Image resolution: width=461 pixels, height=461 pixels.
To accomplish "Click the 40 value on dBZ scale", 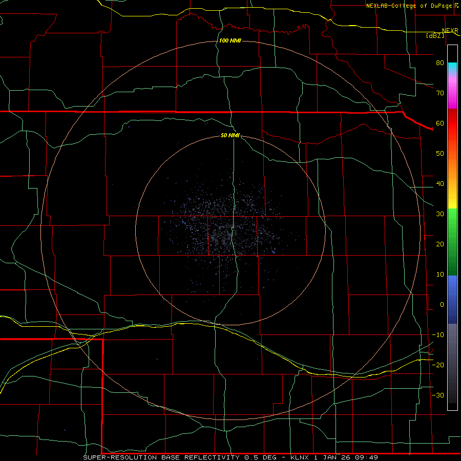I will [x=440, y=184].
